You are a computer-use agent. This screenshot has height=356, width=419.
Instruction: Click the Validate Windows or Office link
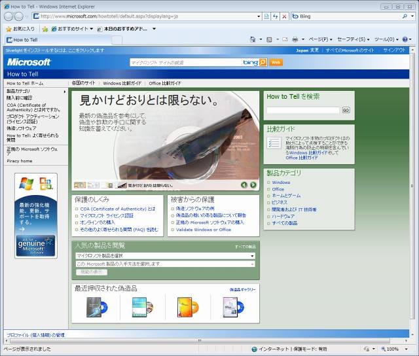tap(204, 230)
